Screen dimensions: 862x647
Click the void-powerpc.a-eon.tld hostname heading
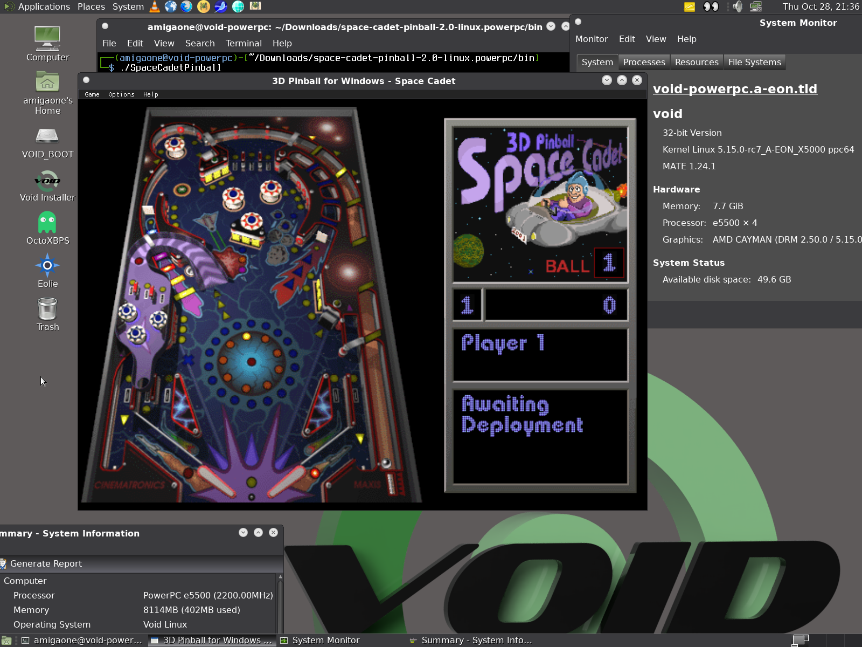[735, 88]
